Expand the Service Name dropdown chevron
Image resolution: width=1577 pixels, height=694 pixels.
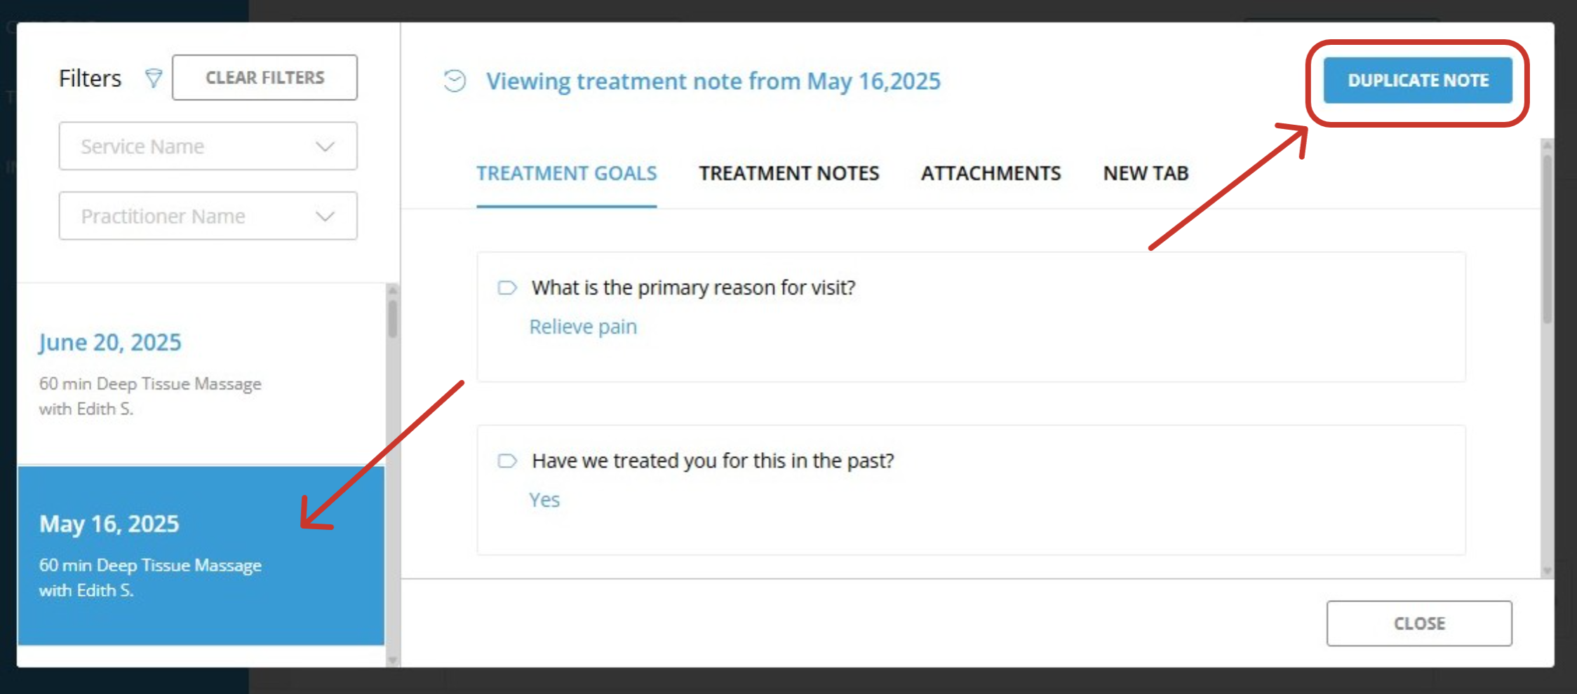(325, 147)
